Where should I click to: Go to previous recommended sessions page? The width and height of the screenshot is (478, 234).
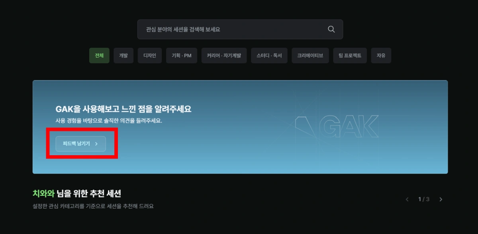tap(407, 199)
